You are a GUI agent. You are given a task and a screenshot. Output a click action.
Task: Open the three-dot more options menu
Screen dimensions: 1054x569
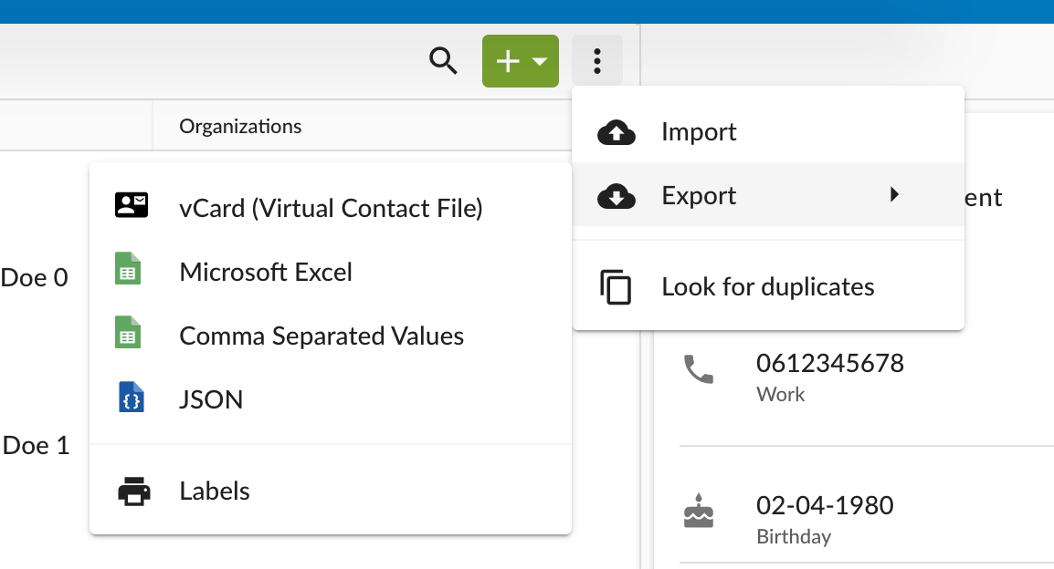(597, 61)
